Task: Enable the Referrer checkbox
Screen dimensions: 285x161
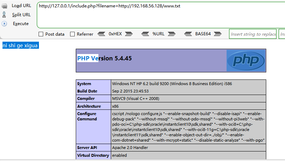Action: pyautogui.click(x=72, y=34)
